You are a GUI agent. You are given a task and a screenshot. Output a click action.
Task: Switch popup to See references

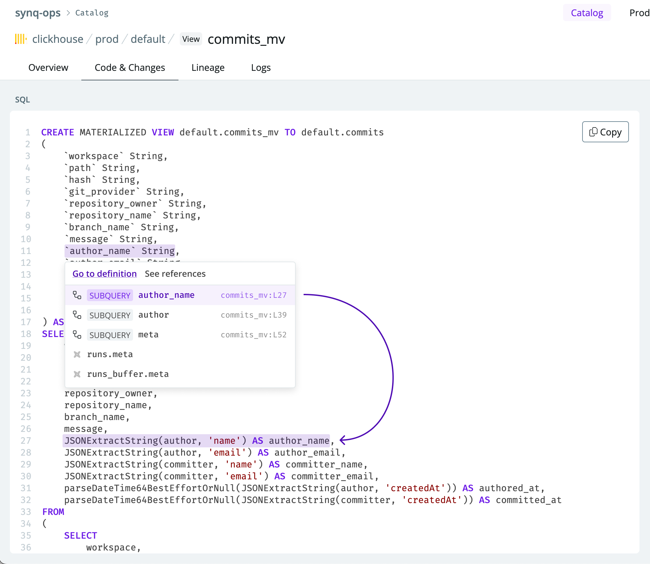(175, 274)
